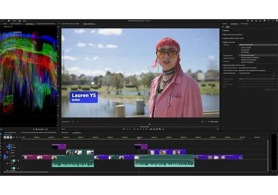Viewport: 278px width, 195px height.
Task: Toggle the Music track mute button
Action: 14,161
